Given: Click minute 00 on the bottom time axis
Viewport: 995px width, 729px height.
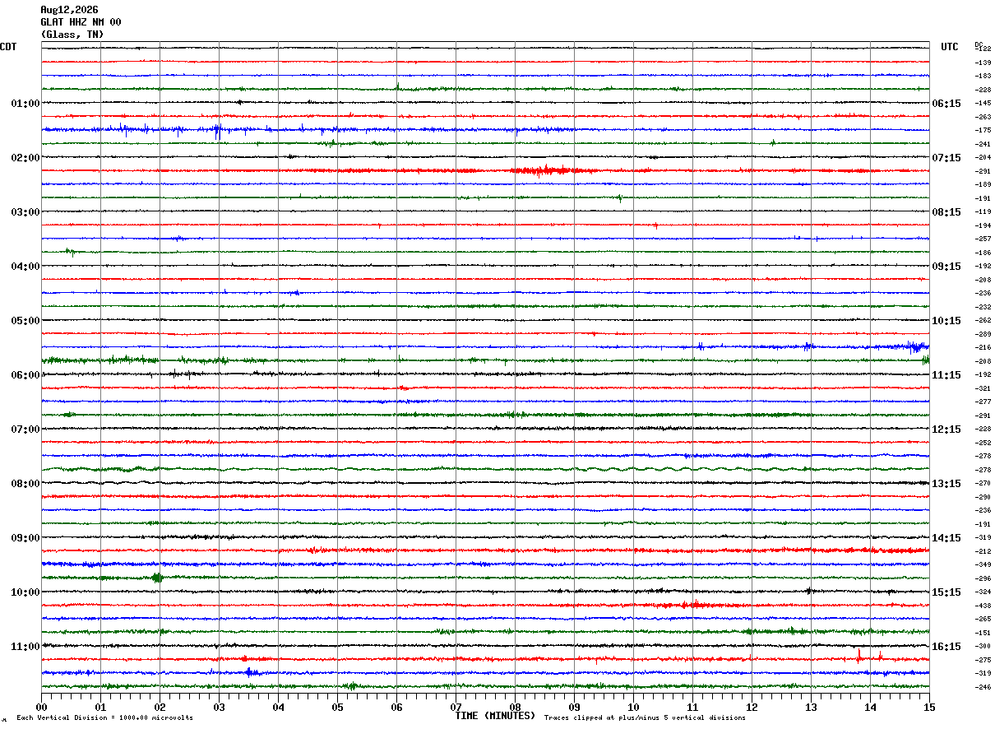Looking at the screenshot, I should 41,707.
